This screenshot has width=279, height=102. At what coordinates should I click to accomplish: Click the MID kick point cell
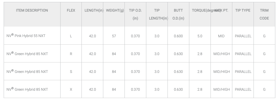[x=221, y=36]
